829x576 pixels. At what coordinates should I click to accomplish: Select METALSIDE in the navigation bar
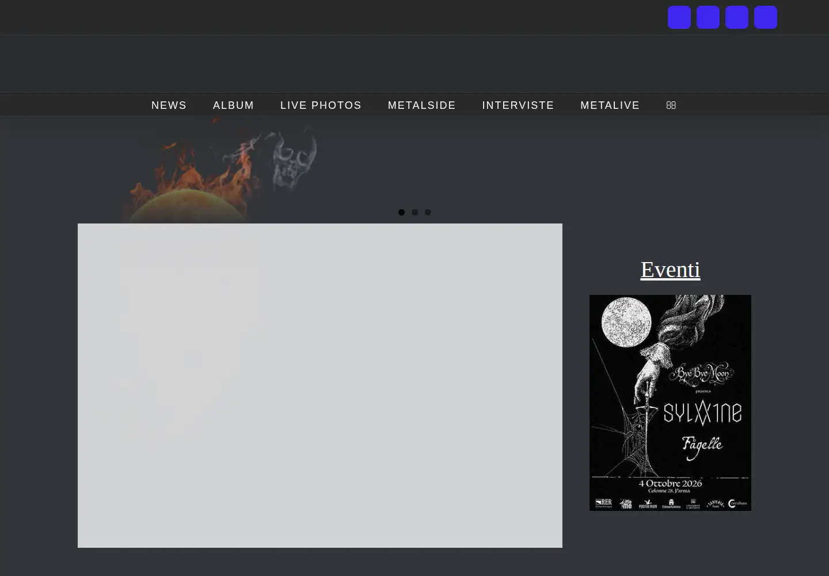point(421,105)
